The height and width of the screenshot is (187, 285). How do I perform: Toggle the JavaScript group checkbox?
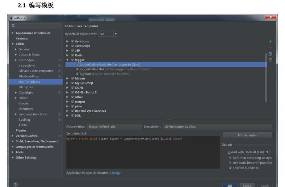point(73,46)
